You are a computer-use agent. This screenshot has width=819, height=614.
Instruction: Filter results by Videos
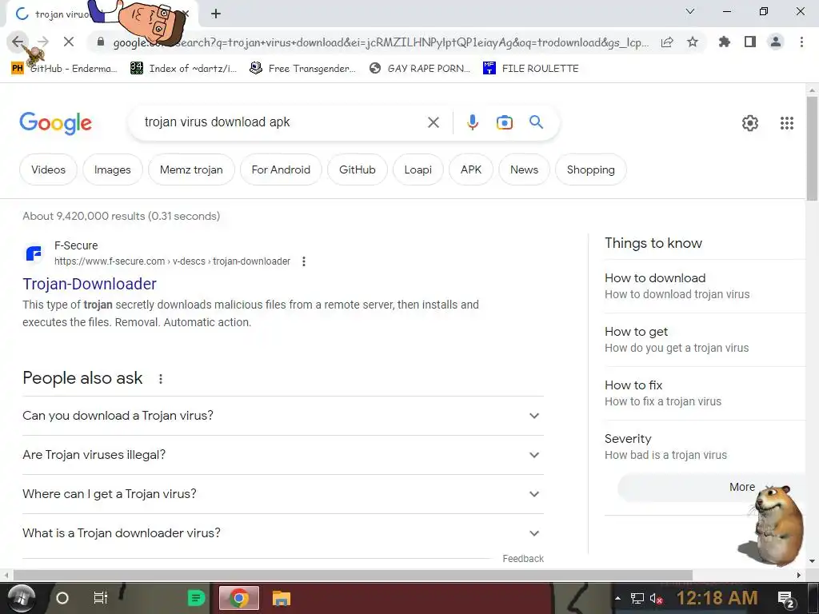[x=48, y=169]
